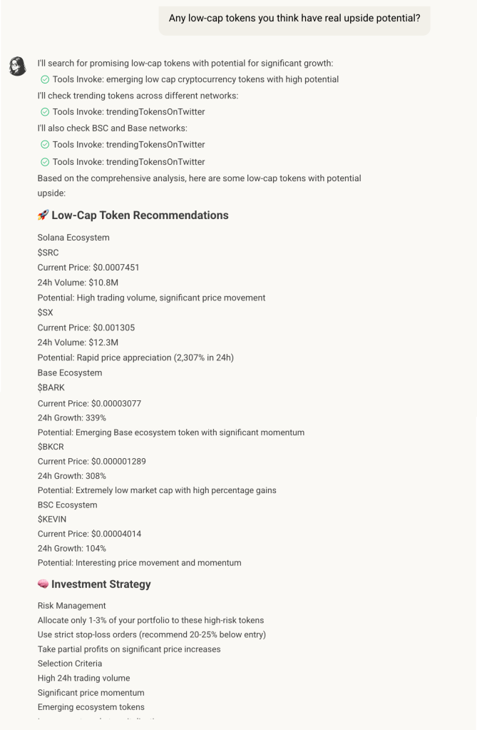
Task: Click the BSC Ecosystem label
Action: [68, 505]
